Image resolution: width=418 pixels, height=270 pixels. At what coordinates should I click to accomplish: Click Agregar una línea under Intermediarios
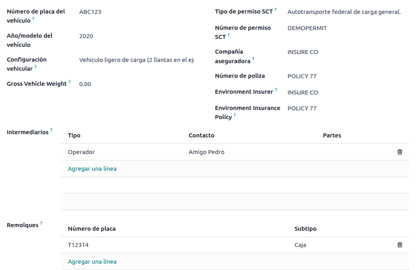[x=92, y=168]
